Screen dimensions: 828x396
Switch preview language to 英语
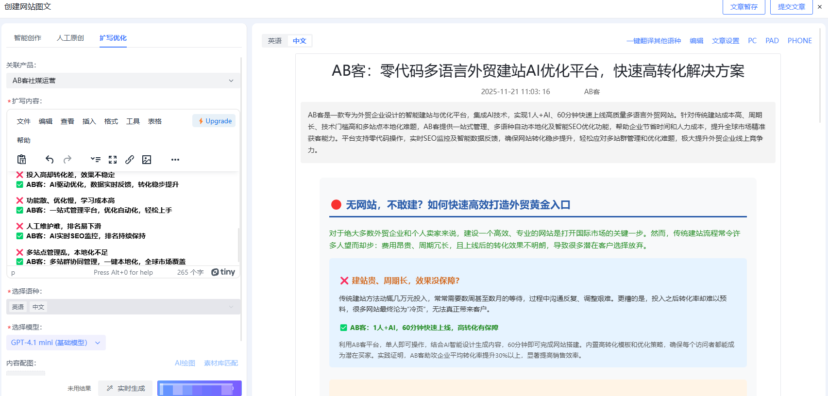pos(275,41)
